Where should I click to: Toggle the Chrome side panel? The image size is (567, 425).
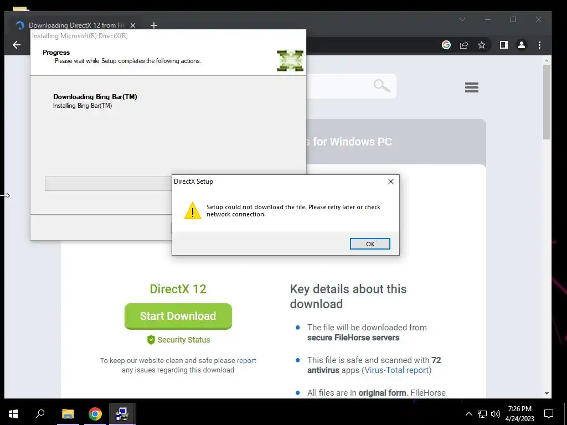click(504, 45)
